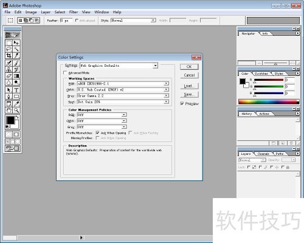The height and width of the screenshot is (243, 304).
Task: Switch to Quick Mask mode
Action: point(16,134)
